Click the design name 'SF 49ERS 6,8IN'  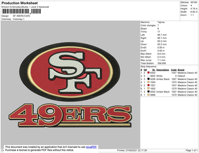coord(21,16)
